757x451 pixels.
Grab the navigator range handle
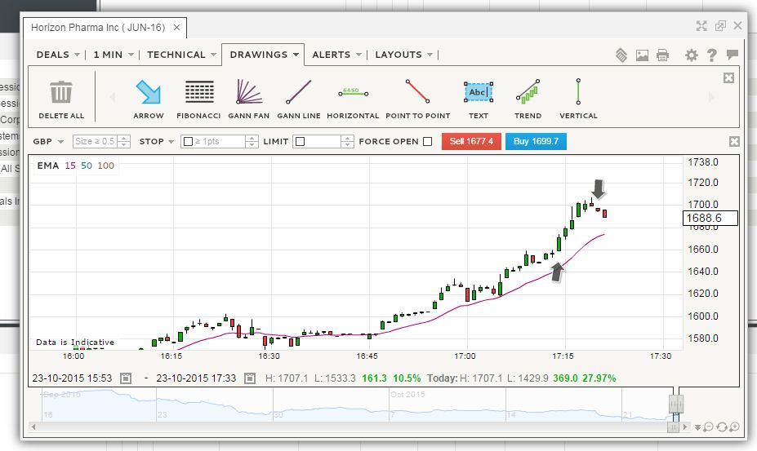[676, 403]
